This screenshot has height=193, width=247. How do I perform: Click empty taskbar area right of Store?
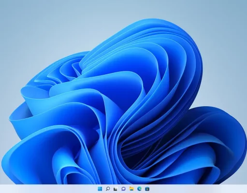[x=198, y=189]
